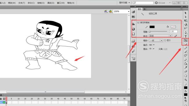Swap stroke and fill colors icon
The image size is (189, 106).
[186, 101]
